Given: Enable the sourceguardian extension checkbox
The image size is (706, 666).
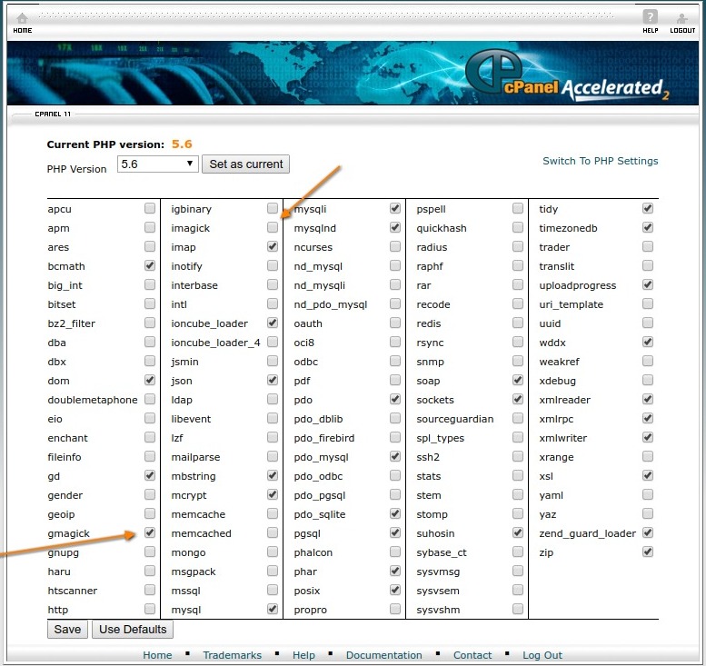Looking at the screenshot, I should [x=518, y=418].
